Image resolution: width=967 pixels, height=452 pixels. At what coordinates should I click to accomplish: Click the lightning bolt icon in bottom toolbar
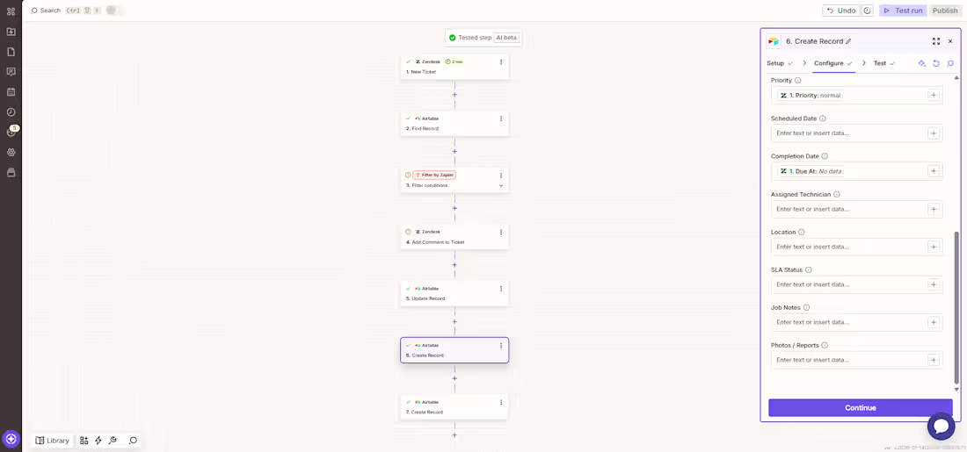pyautogui.click(x=98, y=441)
